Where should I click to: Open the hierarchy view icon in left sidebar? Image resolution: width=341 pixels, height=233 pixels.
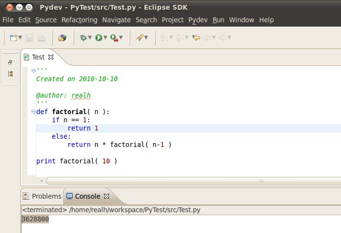coord(10,74)
